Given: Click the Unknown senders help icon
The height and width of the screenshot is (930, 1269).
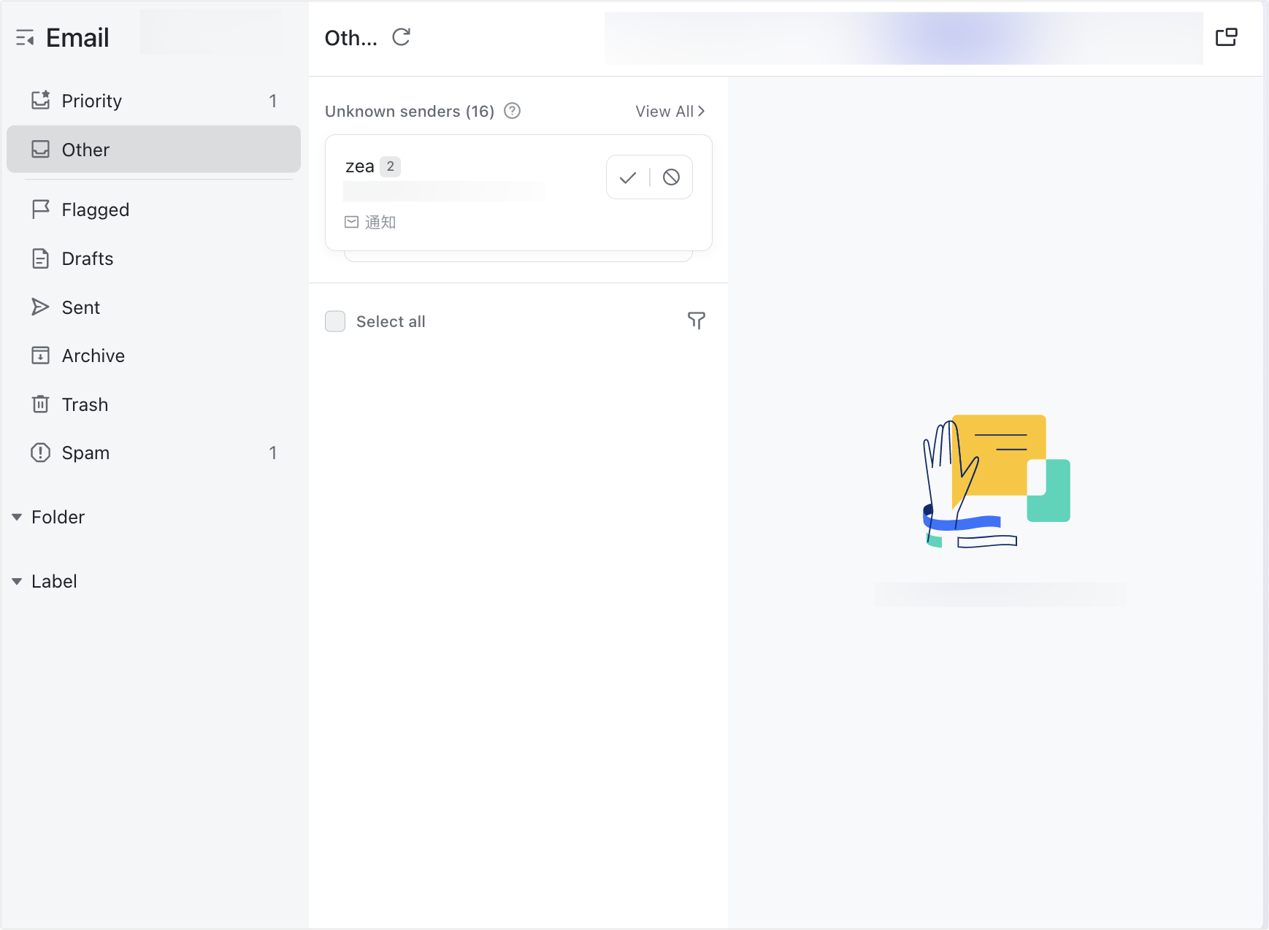Looking at the screenshot, I should point(512,110).
